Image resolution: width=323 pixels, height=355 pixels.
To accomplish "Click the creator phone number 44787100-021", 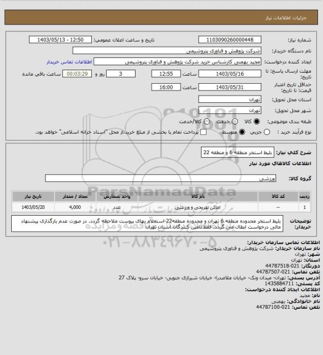I will [273, 307].
